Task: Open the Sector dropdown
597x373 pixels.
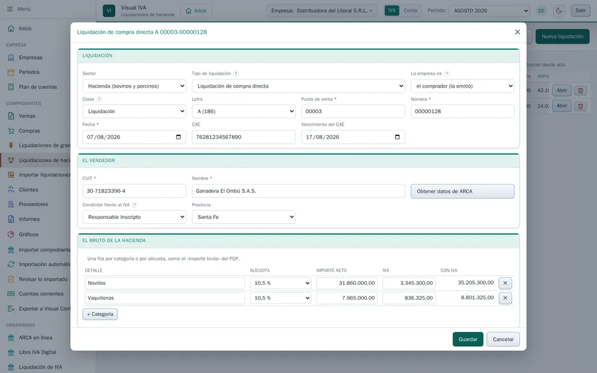Action: point(134,86)
